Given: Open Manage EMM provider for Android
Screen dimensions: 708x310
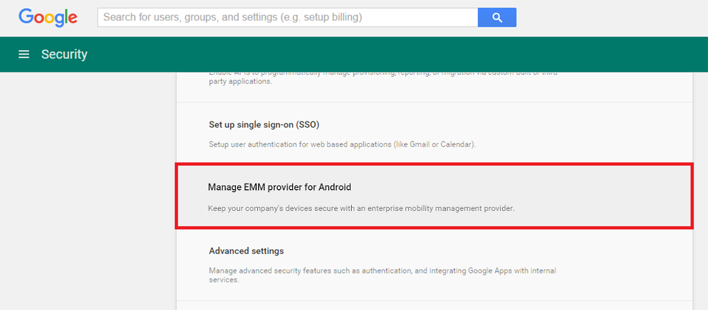Looking at the screenshot, I should [279, 187].
